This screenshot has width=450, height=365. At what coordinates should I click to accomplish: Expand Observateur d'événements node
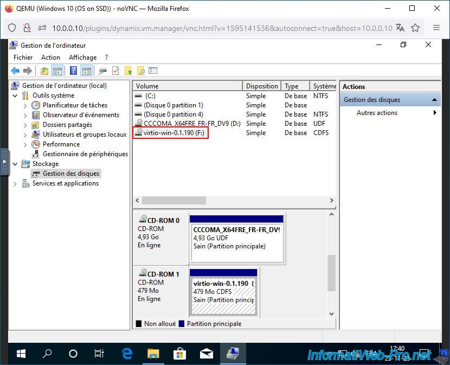[25, 116]
